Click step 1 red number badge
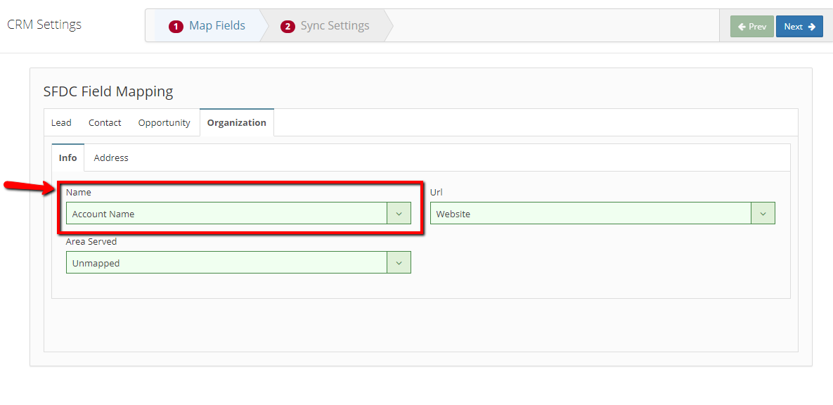The height and width of the screenshot is (405, 833). tap(176, 26)
